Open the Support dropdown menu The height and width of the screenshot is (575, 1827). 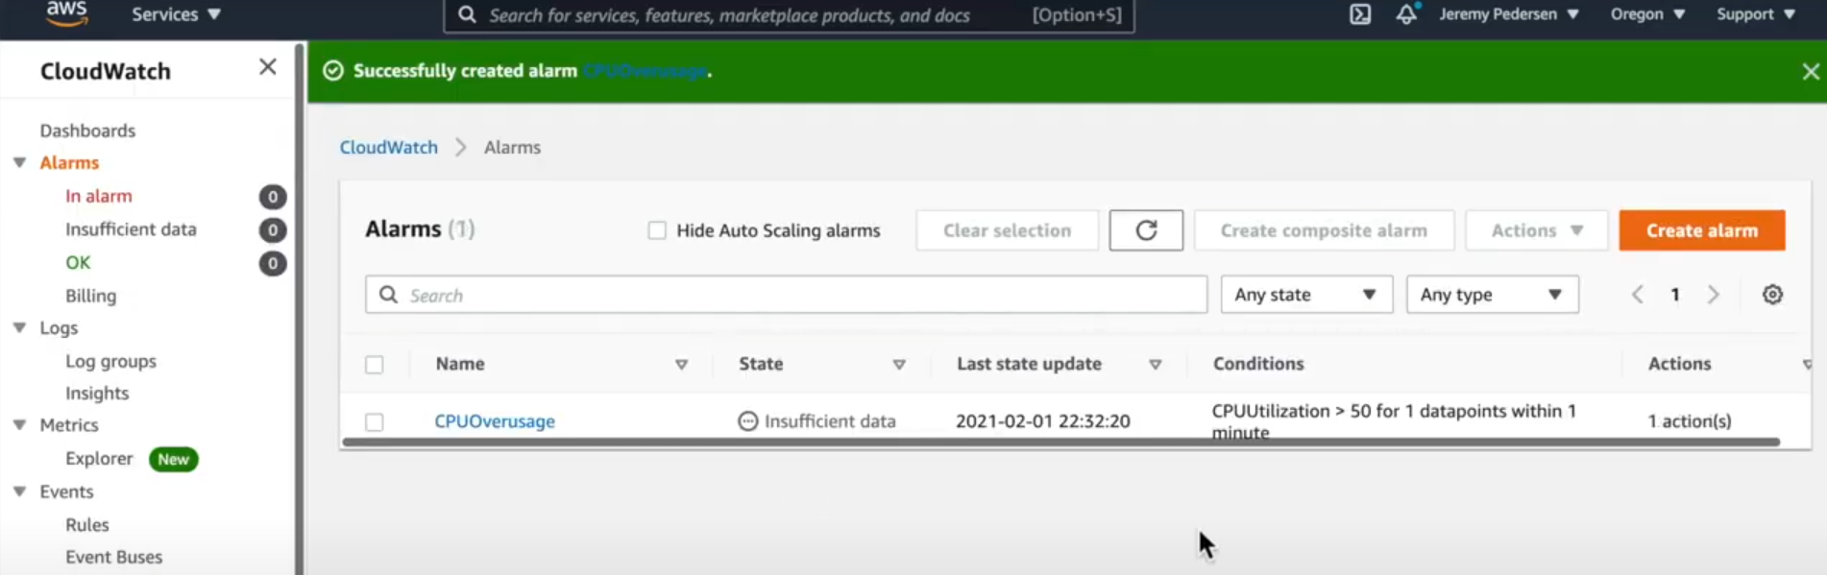click(x=1756, y=14)
